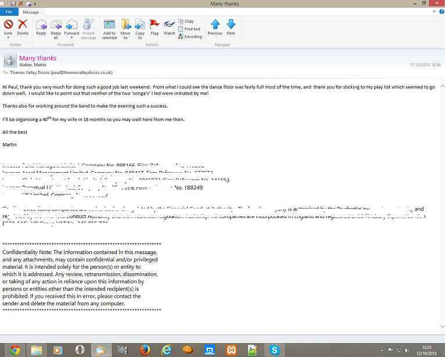Click the Watch glasses icon
Screen dimensions: 445x357
click(x=169, y=24)
